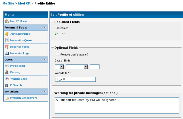Click the Banning user icon

pyautogui.click(x=7, y=72)
